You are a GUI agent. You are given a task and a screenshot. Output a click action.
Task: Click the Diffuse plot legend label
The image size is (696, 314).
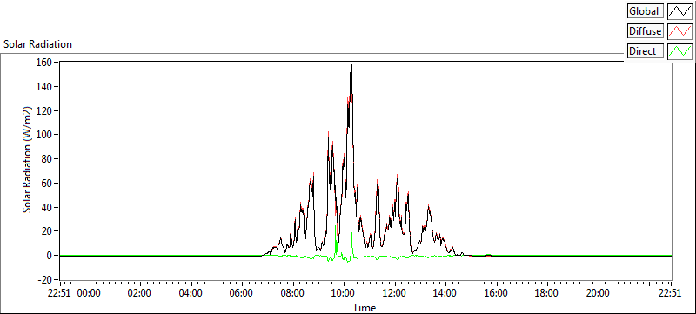click(646, 31)
